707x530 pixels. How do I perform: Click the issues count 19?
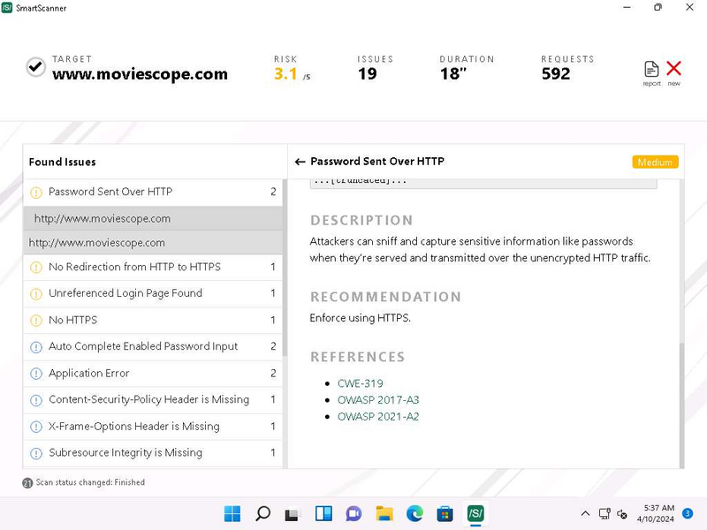367,74
